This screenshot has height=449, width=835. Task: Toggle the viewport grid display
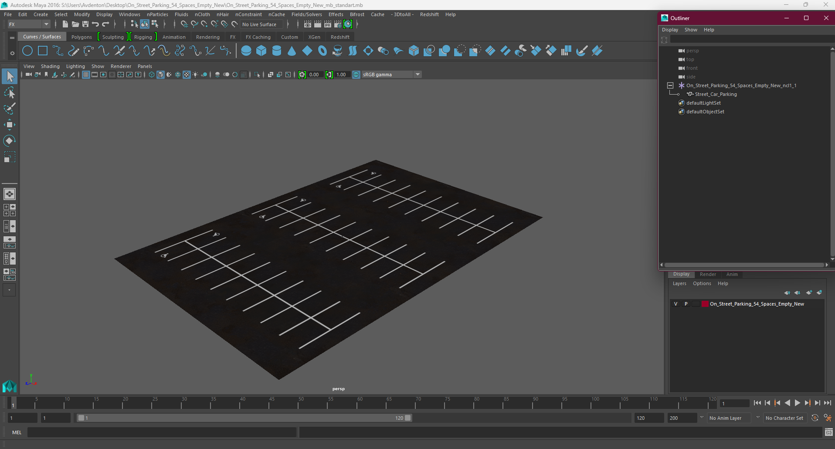(x=86, y=75)
